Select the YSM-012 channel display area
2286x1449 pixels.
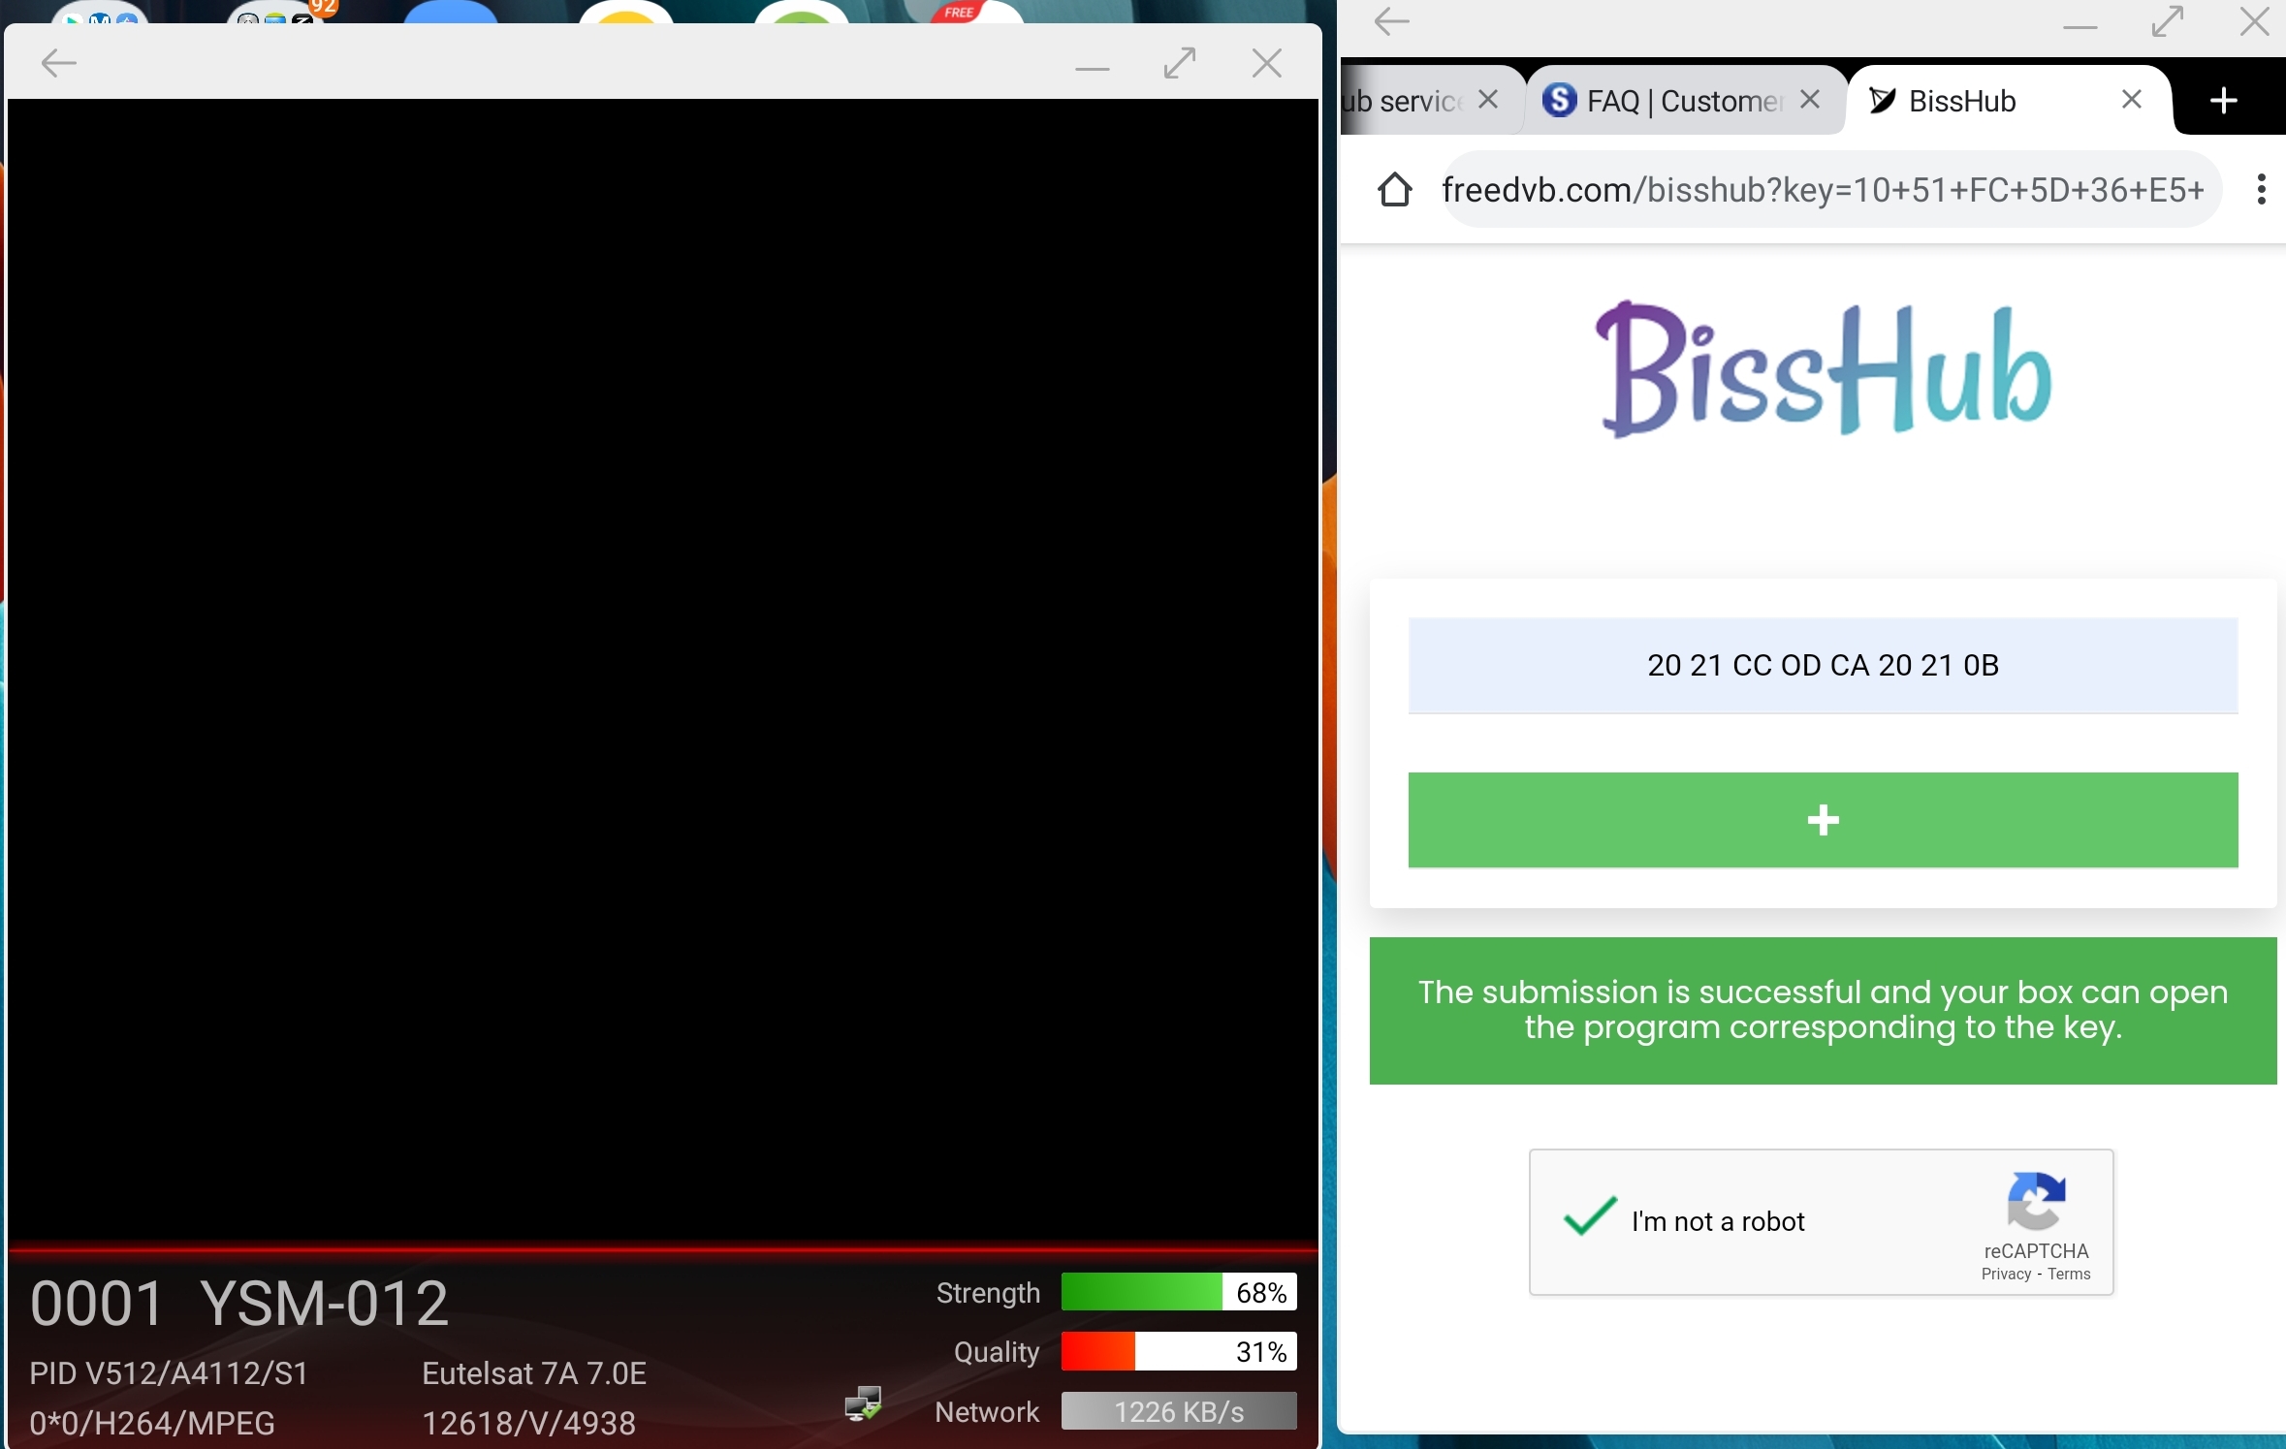pos(238,1303)
